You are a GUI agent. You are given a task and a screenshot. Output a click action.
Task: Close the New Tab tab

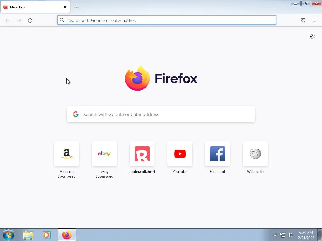[x=65, y=7]
